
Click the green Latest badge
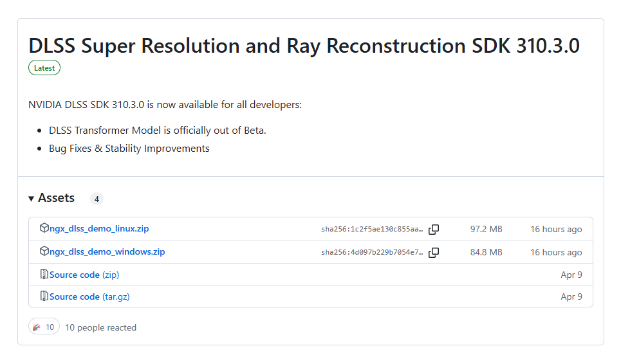[44, 68]
